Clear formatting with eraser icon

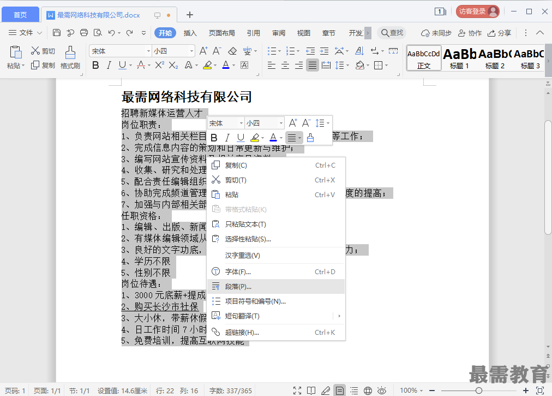point(232,51)
